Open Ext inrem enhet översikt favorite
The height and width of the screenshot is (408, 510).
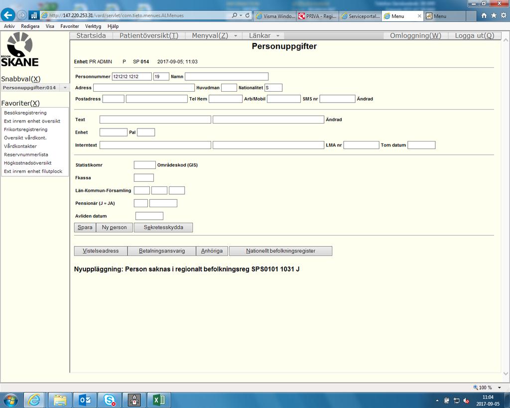click(32, 121)
